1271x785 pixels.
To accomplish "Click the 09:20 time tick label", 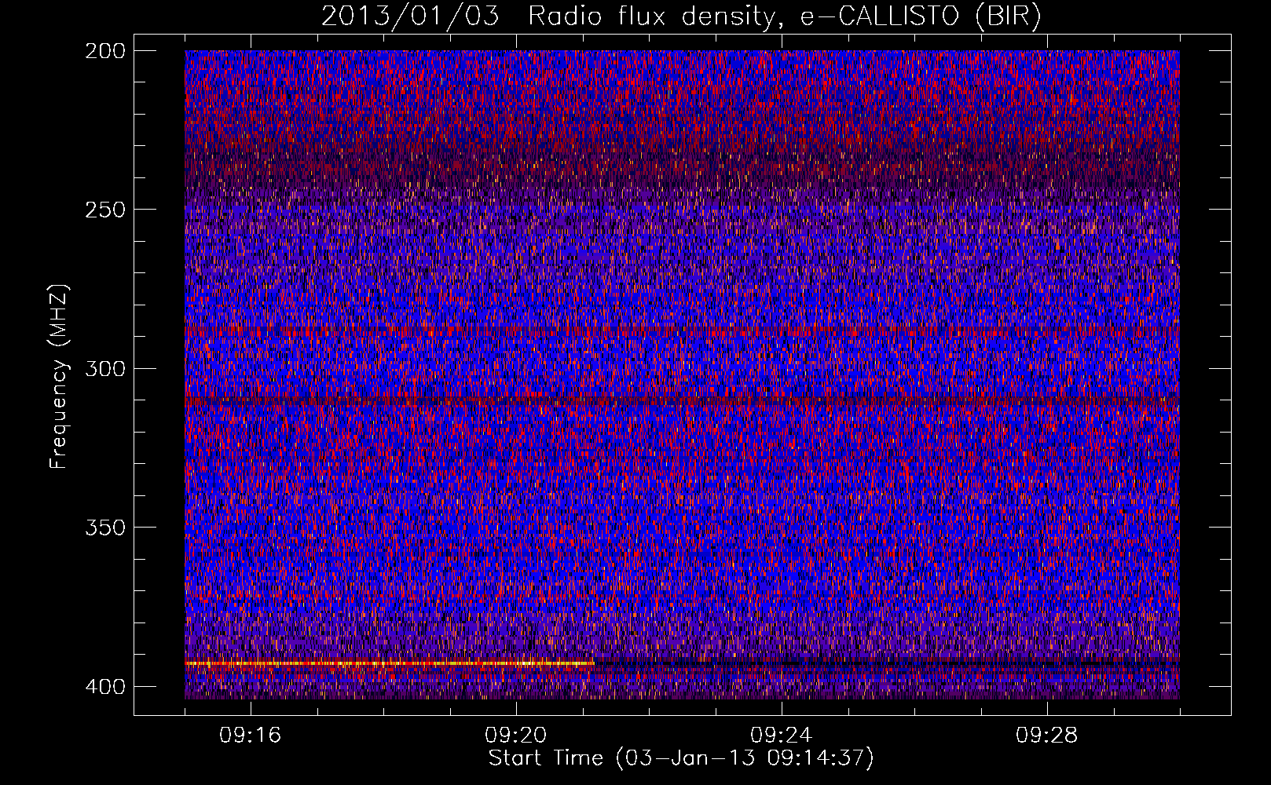I will 515,736.
